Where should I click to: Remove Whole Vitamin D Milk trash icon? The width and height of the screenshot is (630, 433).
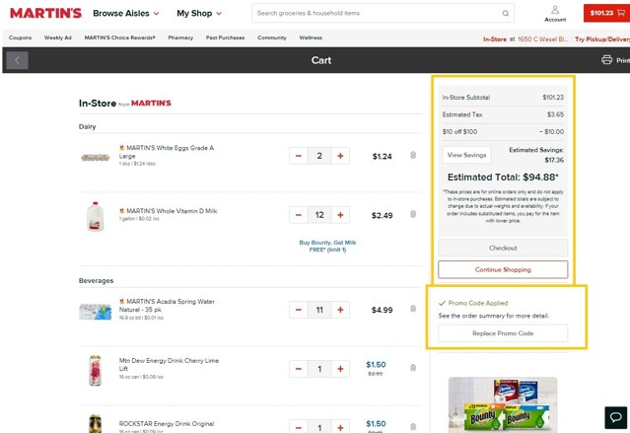pos(413,214)
